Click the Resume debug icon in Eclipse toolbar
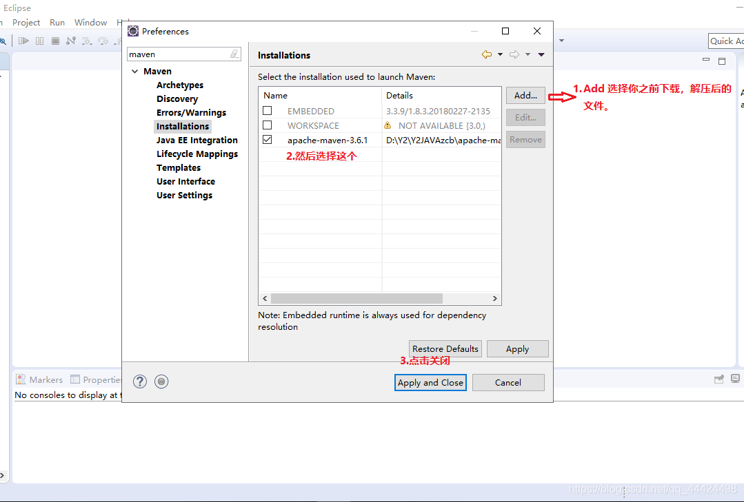Viewport: 744px width, 502px height. click(23, 41)
